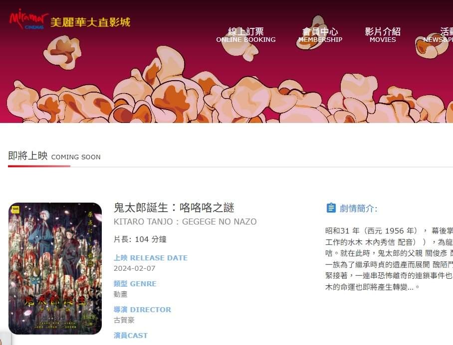Image resolution: width=453 pixels, height=345 pixels.
Task: Click the 劇情簡介 synopsis heading
Action: (358, 208)
